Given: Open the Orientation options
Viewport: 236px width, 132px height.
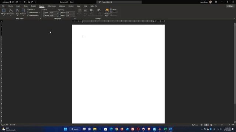Looking at the screenshot, I should coord(11,12).
